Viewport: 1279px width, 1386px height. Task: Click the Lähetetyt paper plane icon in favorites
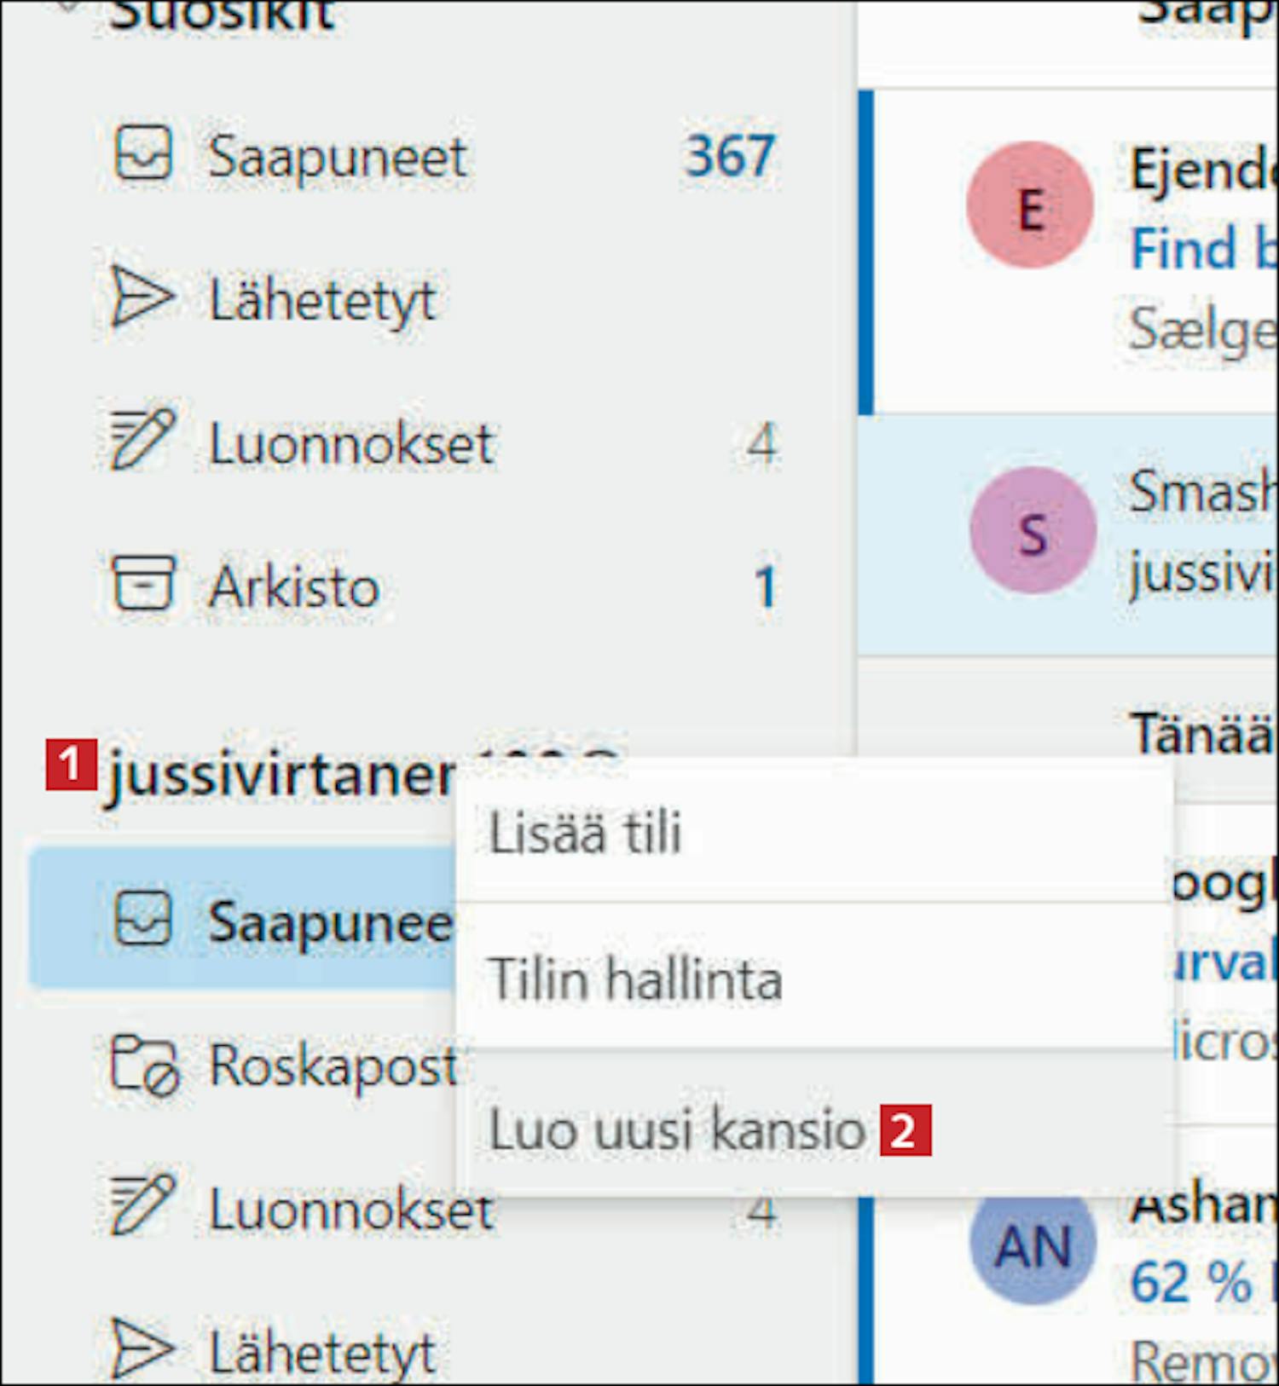click(142, 298)
